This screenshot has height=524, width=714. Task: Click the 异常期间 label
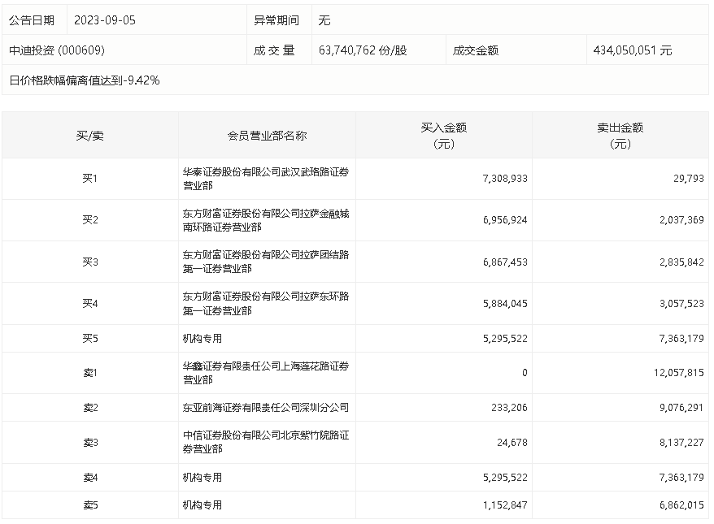tap(276, 20)
